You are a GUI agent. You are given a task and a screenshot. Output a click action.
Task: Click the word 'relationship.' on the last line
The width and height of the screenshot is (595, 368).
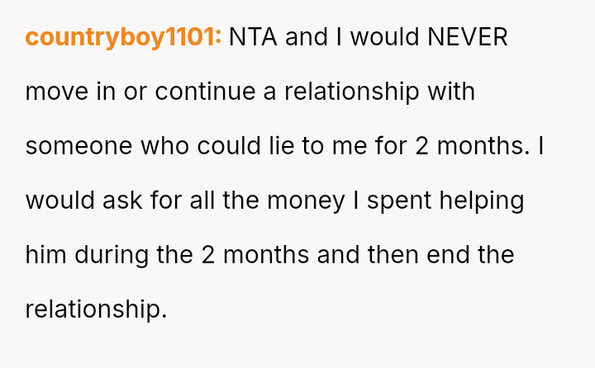[x=96, y=309]
